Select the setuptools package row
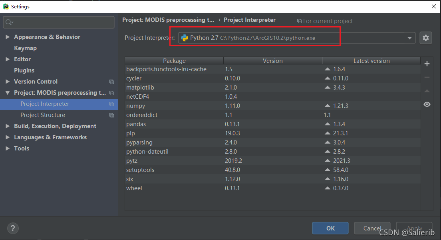The image size is (441, 240). click(273, 170)
